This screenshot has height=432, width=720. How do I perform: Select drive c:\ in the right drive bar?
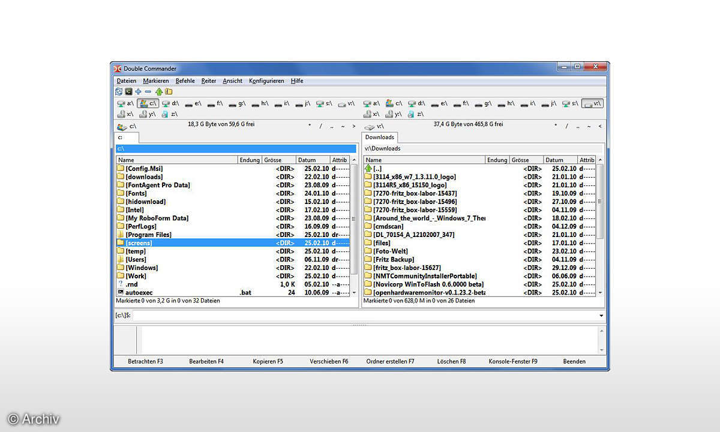[394, 104]
